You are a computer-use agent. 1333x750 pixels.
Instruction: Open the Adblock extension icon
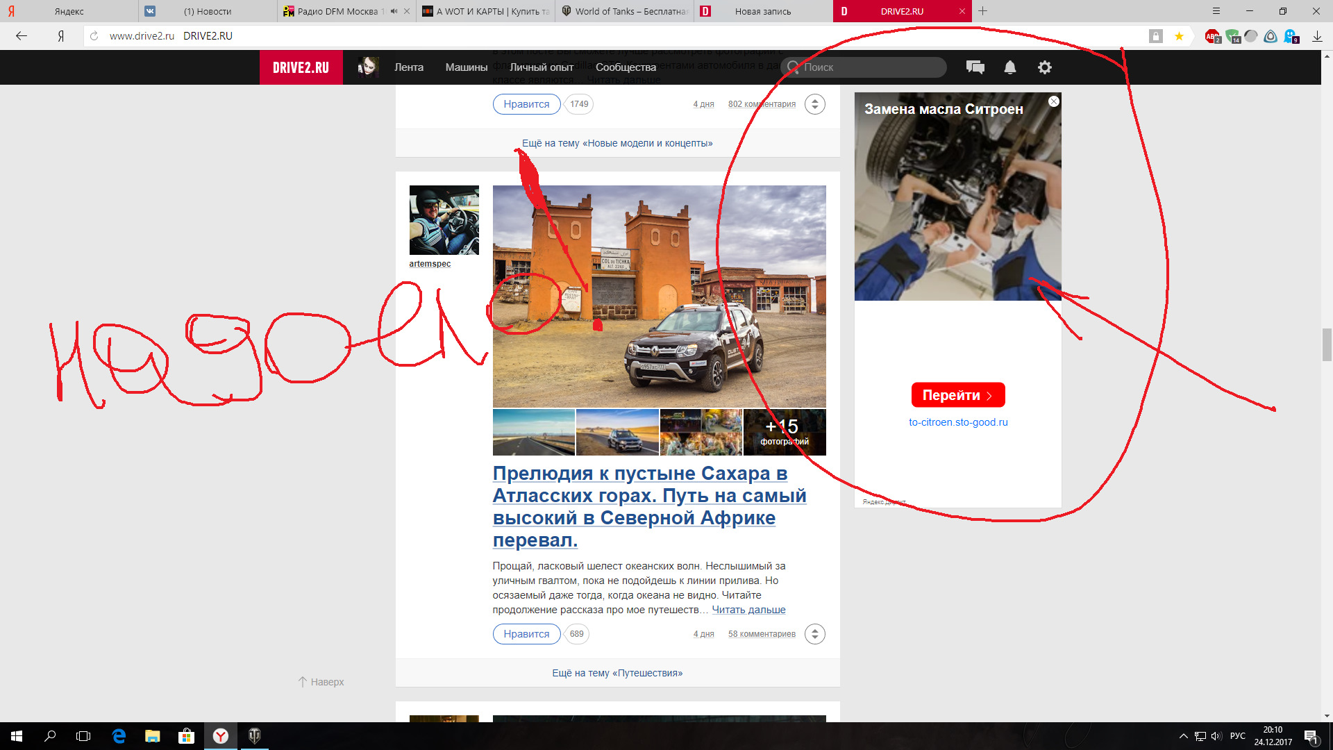coord(1212,36)
